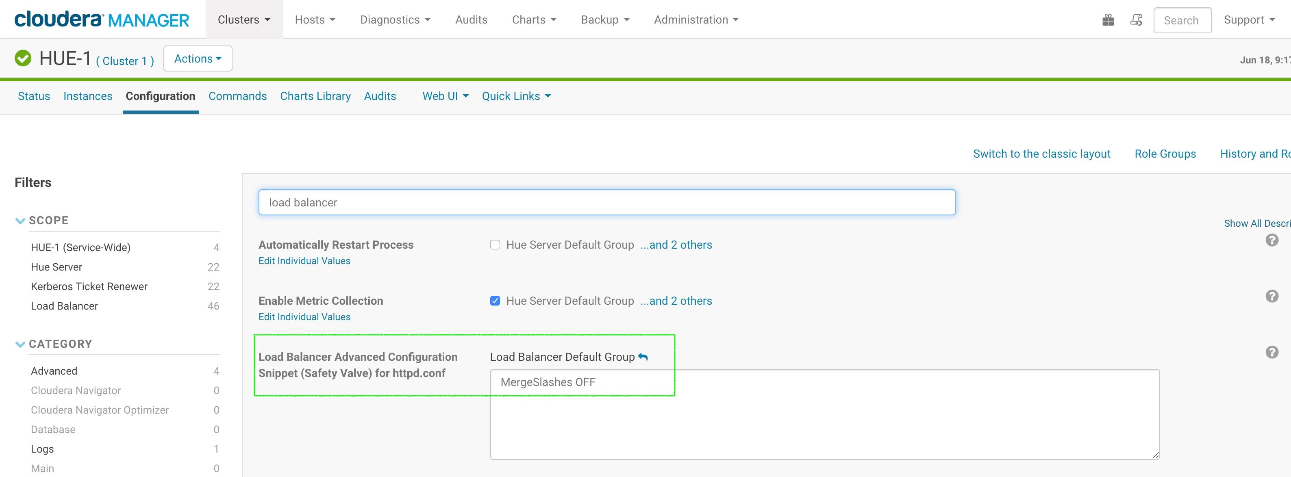
Task: Open the Backup dropdown menu
Action: coord(605,20)
